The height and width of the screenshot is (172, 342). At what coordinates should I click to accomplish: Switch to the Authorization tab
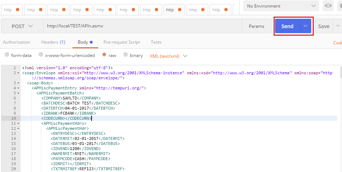(17, 42)
